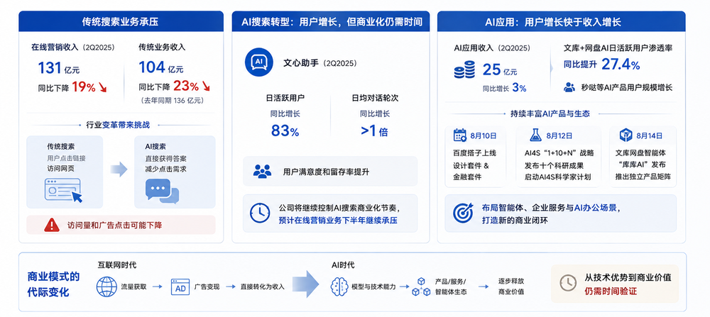This screenshot has width=710, height=317.
Task: Click the AI时代 label
Action: pyautogui.click(x=343, y=265)
